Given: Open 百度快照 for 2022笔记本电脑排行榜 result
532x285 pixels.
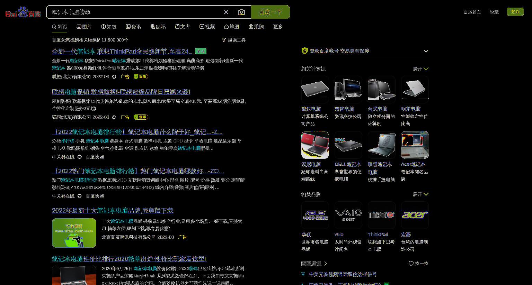Looking at the screenshot, I should pyautogui.click(x=95, y=157).
